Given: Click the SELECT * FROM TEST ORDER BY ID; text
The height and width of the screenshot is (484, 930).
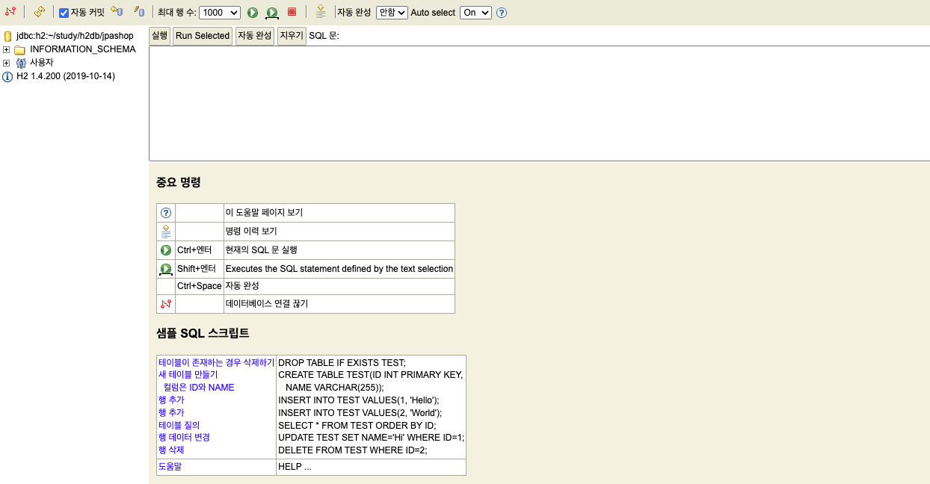Looking at the screenshot, I should point(357,425).
